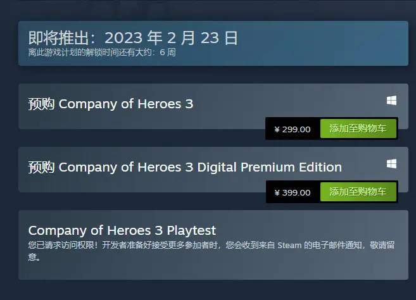Select the ¥ 299.00 price label

pyautogui.click(x=293, y=130)
